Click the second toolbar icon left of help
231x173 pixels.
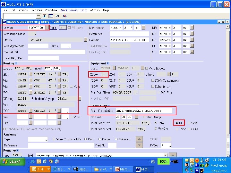pyautogui.click(x=51, y=16)
